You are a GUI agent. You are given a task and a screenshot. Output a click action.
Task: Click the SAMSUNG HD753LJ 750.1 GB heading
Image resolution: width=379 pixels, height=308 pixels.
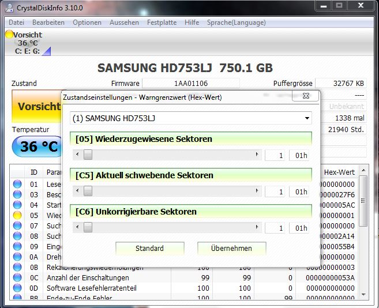tap(185, 68)
